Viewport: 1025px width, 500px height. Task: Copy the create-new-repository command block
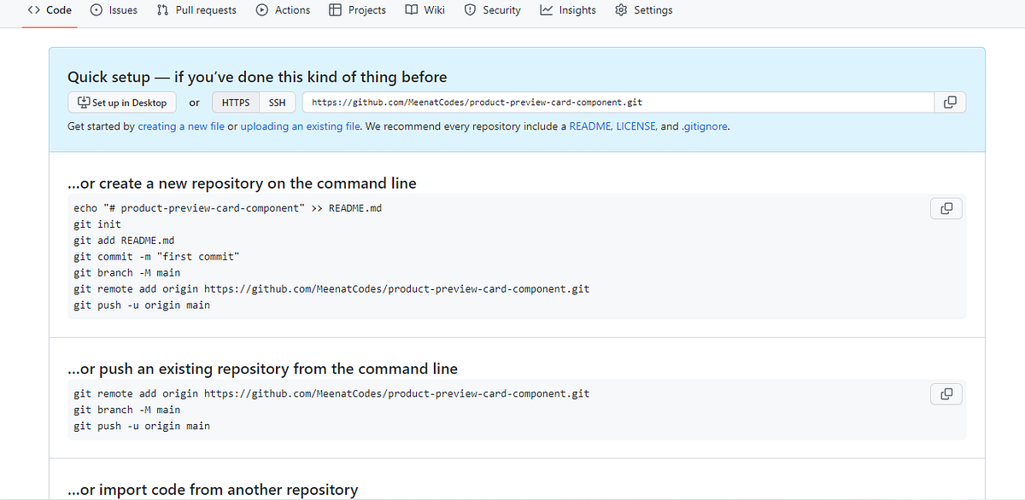(x=946, y=207)
